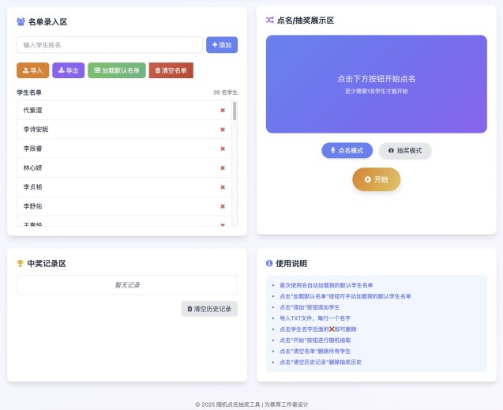The image size is (503, 410).
Task: Load default roster via 加载默认名单
Action: click(x=117, y=70)
